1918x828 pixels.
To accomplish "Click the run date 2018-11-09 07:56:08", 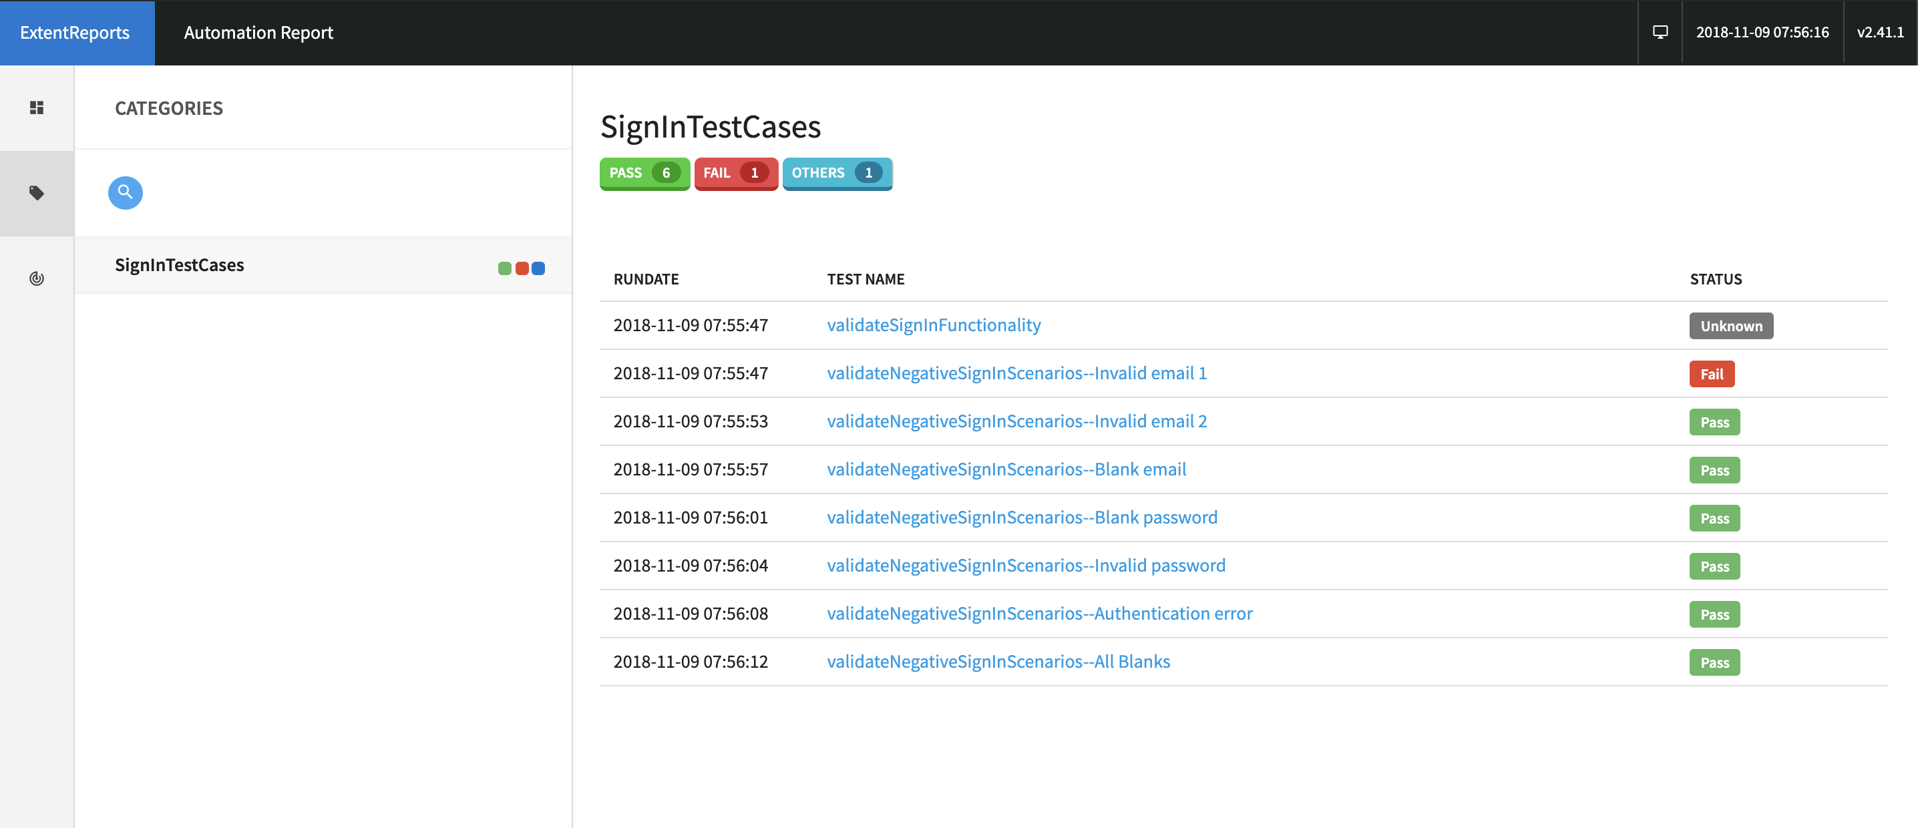I will [x=691, y=614].
